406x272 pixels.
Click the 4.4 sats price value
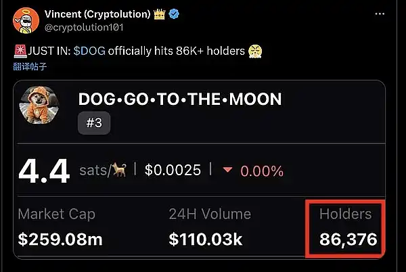[44, 171]
